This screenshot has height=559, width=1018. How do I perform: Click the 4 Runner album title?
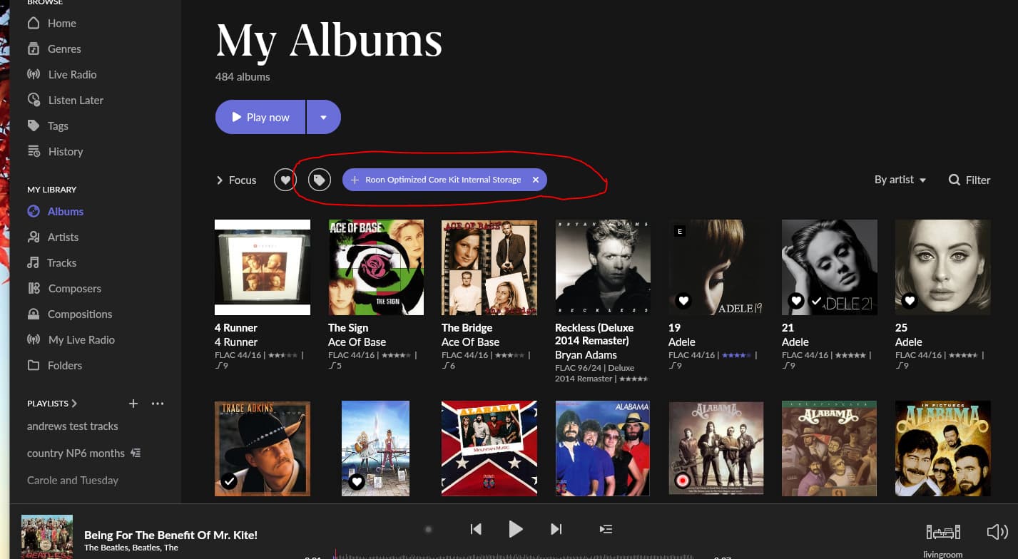click(235, 328)
